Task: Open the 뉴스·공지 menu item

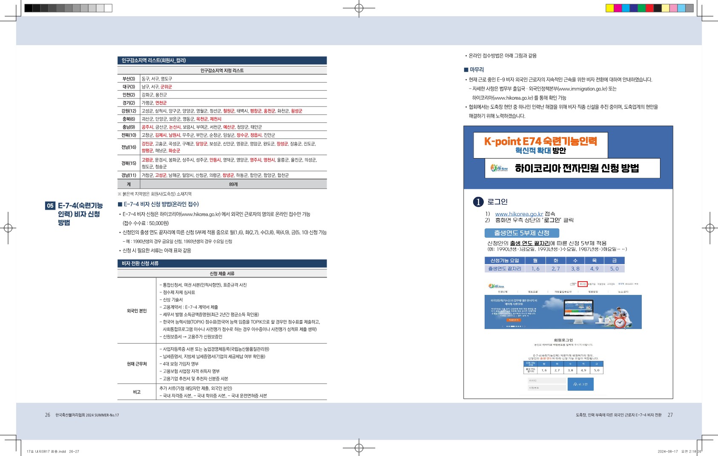Action: point(623,292)
